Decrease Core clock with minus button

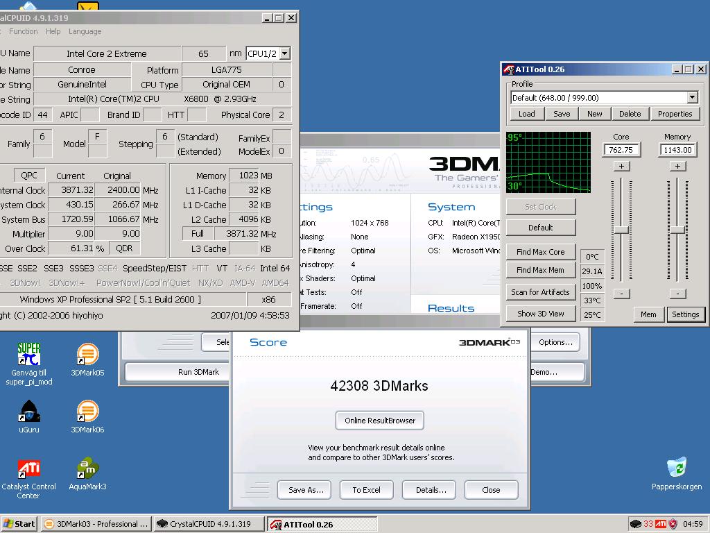pyautogui.click(x=621, y=294)
